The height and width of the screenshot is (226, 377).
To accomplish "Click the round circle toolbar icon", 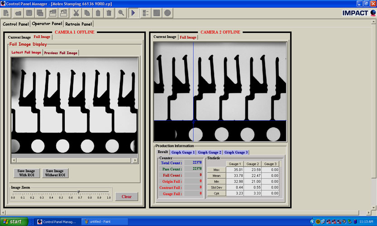I will (167, 13).
